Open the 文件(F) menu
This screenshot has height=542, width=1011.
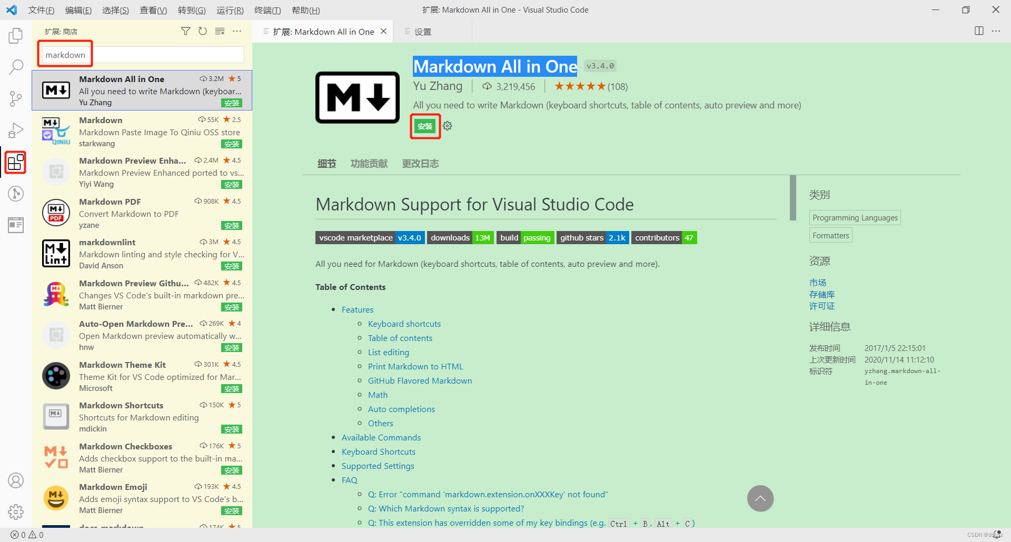pyautogui.click(x=41, y=10)
